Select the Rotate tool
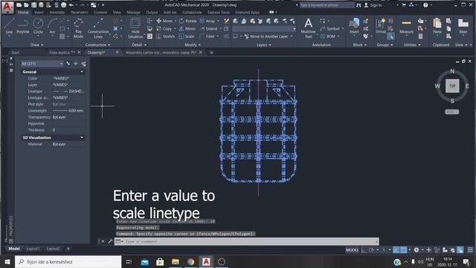 187,21
